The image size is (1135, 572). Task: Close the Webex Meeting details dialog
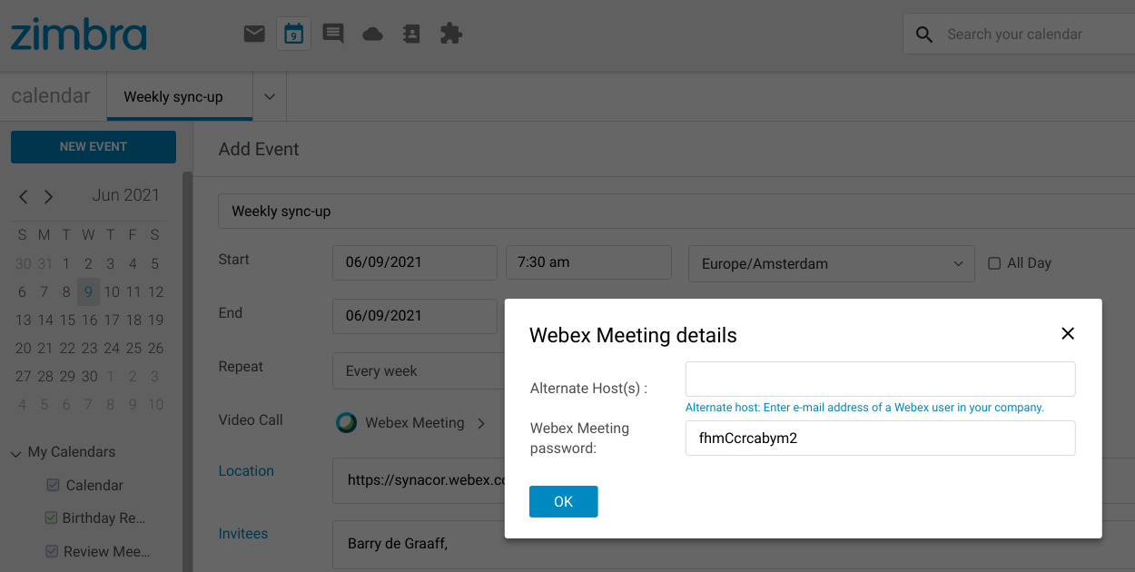(1068, 333)
